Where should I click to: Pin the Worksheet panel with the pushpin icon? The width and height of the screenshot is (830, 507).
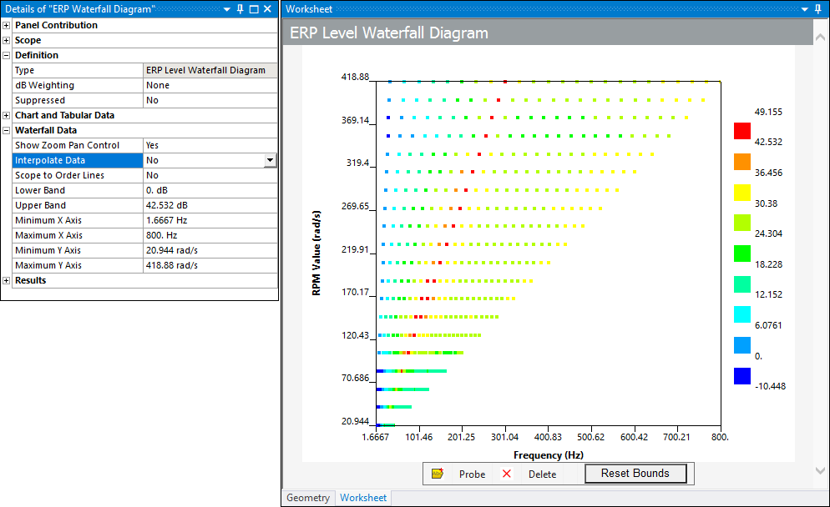(818, 8)
